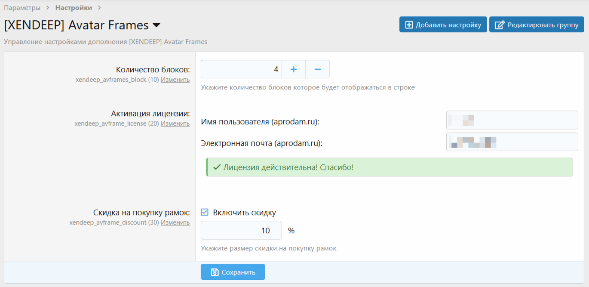Viewport: 589px width, 287px height.
Task: Click the [XENDEEP] Avatar Frames title text
Action: 77,25
